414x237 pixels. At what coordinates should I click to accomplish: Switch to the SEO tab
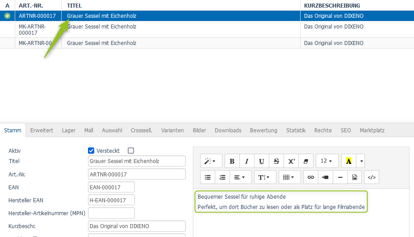click(x=346, y=131)
